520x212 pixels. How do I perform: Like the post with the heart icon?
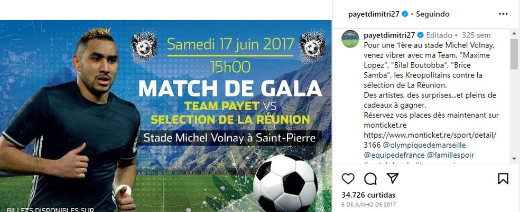(x=348, y=179)
